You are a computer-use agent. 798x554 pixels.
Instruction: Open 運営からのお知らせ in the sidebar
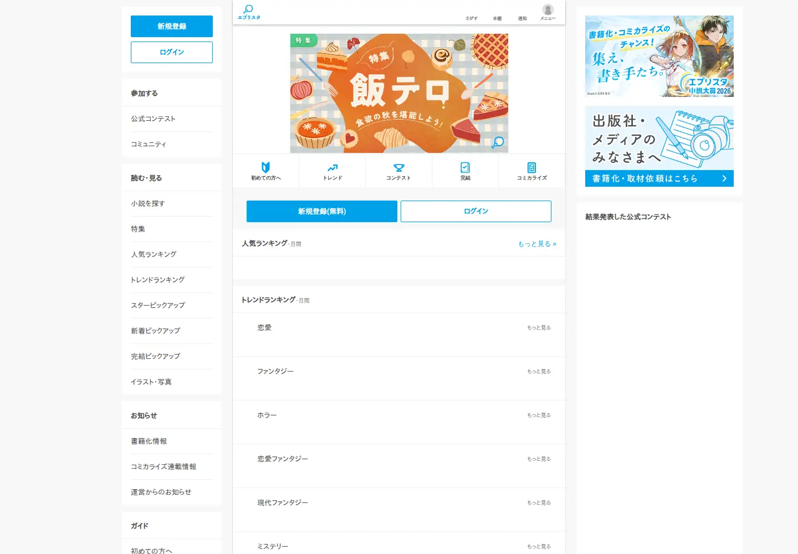[172, 492]
